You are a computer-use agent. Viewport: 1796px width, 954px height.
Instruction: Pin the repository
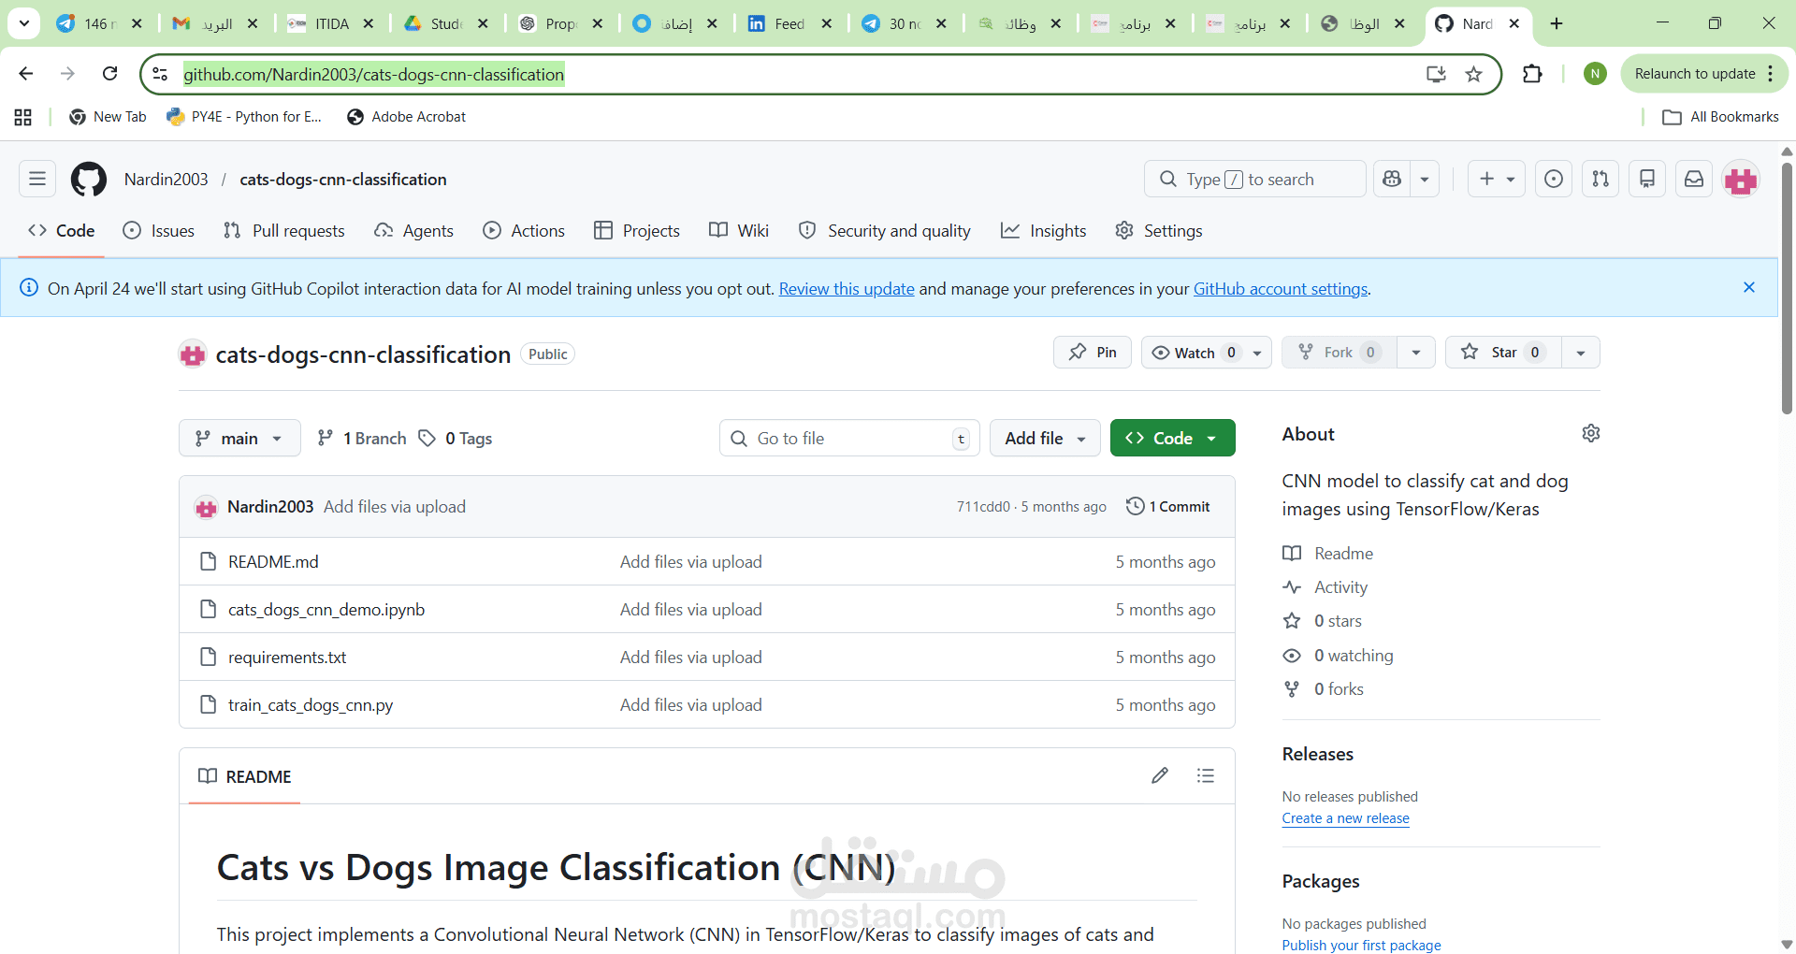point(1093,353)
